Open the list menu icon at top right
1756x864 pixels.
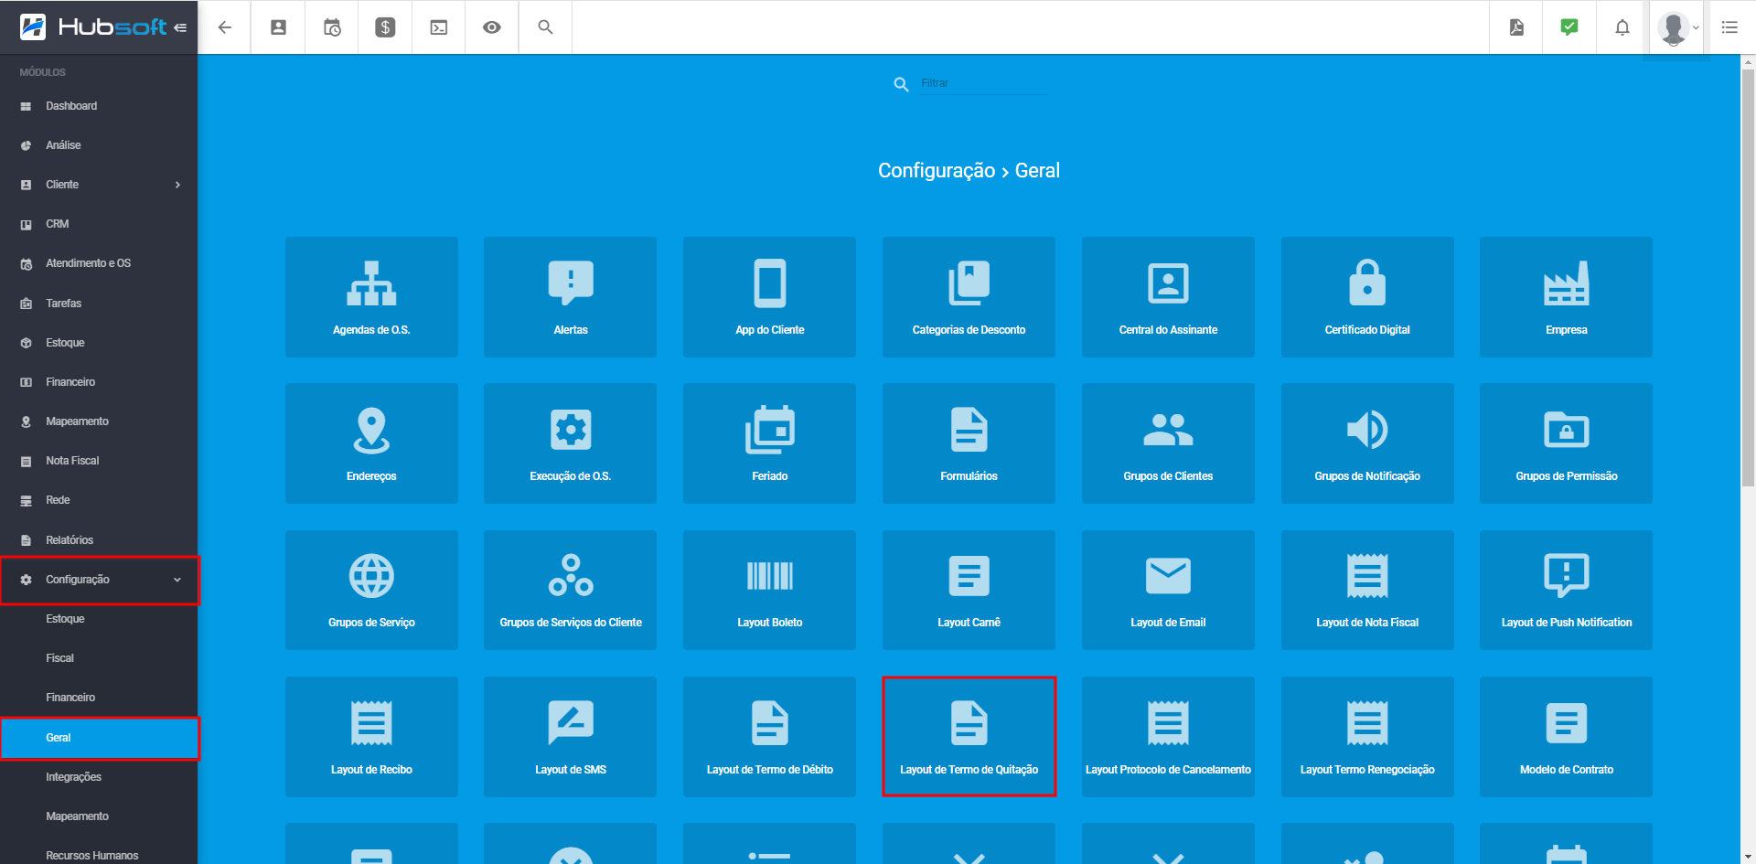coord(1729,27)
